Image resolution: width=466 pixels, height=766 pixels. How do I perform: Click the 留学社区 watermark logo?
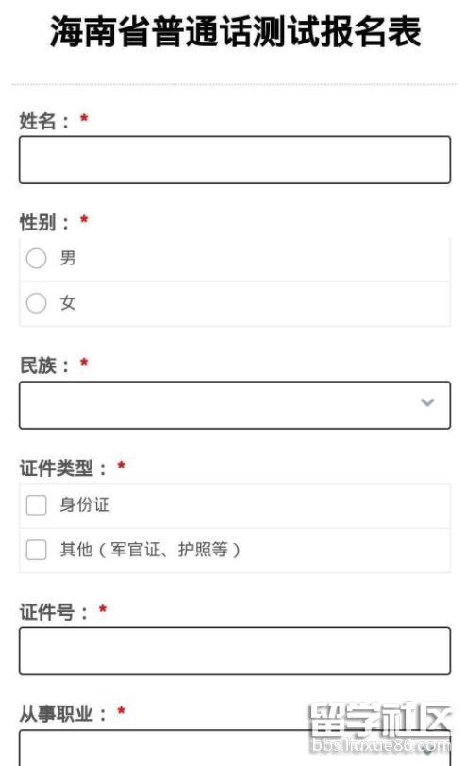[380, 720]
